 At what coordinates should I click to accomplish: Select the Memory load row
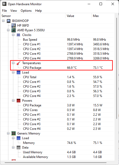pos(57,143)
